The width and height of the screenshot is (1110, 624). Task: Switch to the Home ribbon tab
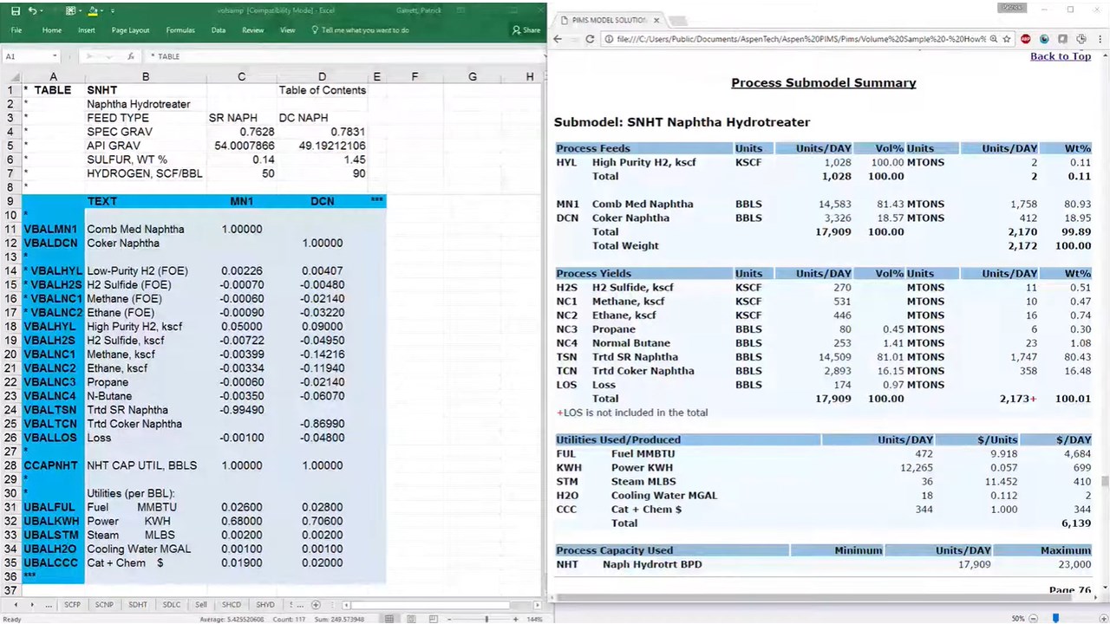[52, 30]
